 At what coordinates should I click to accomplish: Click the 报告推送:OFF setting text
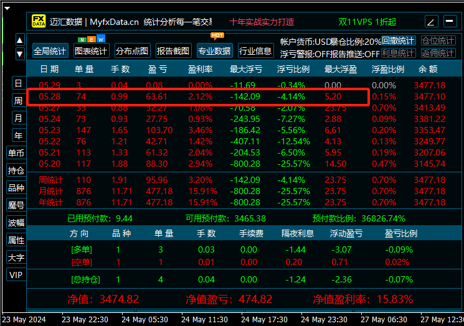[x=355, y=54]
